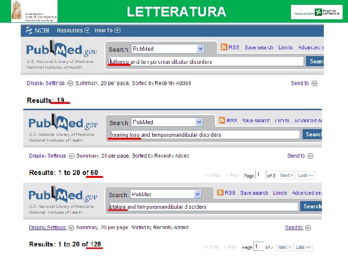Click Last button in results of 60 pager
Screen dimensions: 348x261
[x=305, y=175]
